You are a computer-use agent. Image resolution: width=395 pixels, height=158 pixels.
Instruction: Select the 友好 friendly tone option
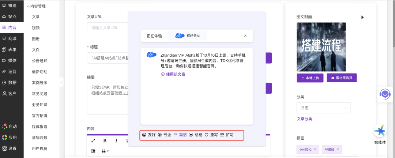tap(149, 135)
